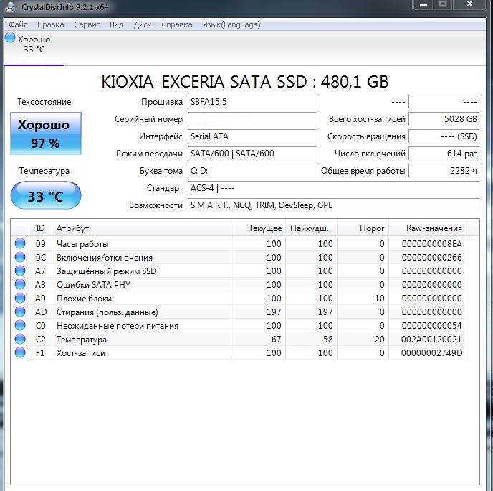Click status circle of Ошибки SATA PHY row
493x491 pixels.
click(x=20, y=284)
